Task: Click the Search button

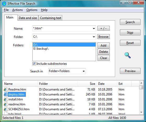Action: point(130,22)
